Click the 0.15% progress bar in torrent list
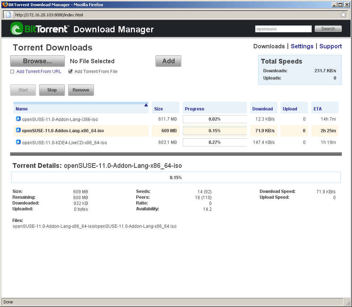The image size is (352, 307). 215,131
